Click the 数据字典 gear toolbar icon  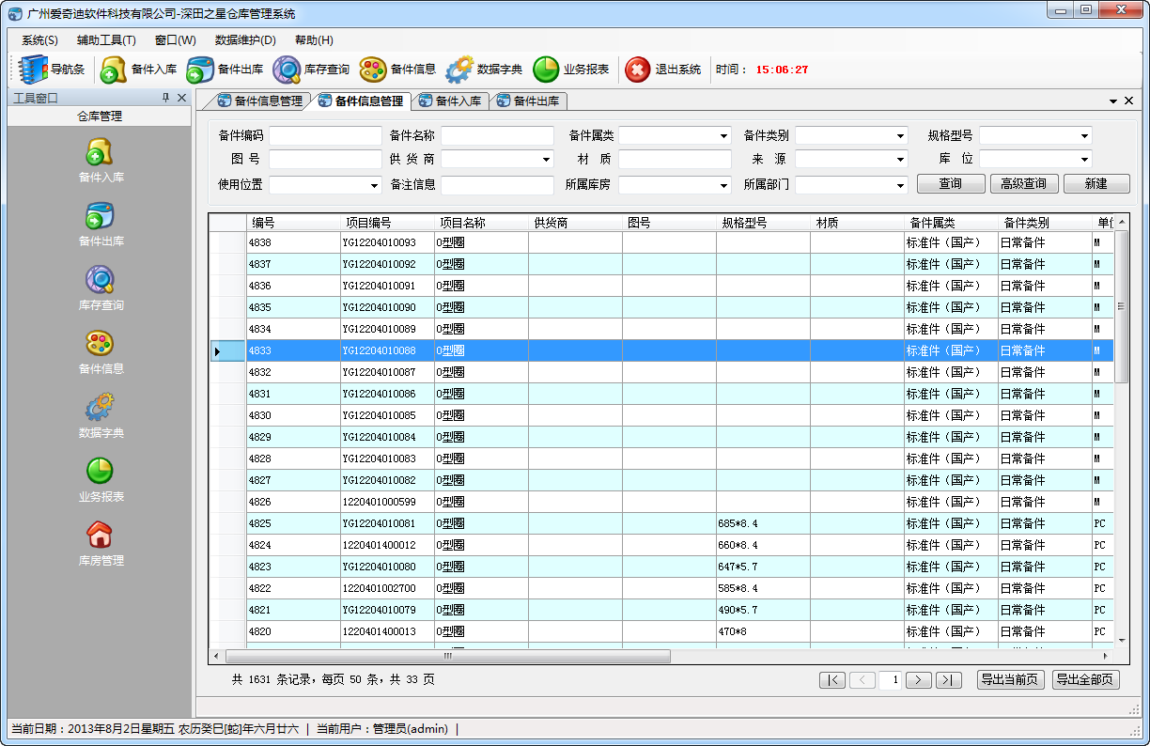click(459, 70)
